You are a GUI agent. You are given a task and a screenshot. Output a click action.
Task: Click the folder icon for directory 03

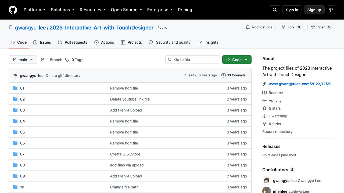[15, 110]
